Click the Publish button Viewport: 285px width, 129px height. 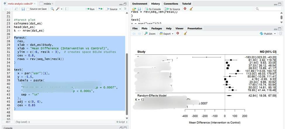coord(266,34)
